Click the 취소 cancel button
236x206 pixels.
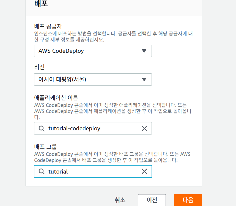tap(120, 200)
